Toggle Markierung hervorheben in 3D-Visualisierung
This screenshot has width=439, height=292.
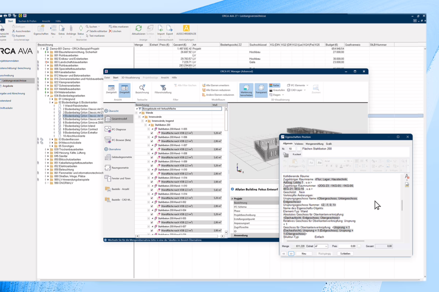(x=246, y=89)
